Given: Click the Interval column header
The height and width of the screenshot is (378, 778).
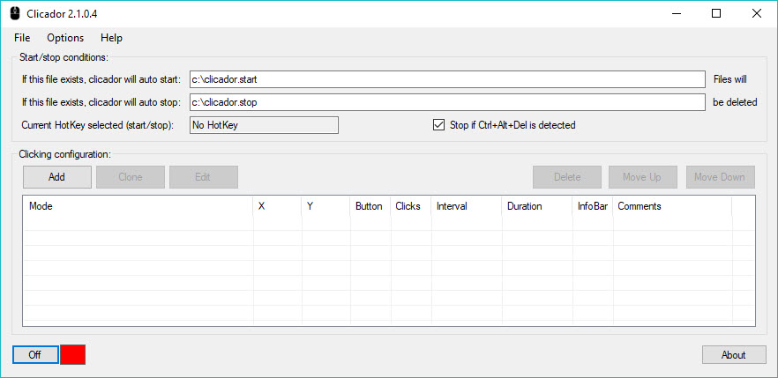Looking at the screenshot, I should point(467,206).
